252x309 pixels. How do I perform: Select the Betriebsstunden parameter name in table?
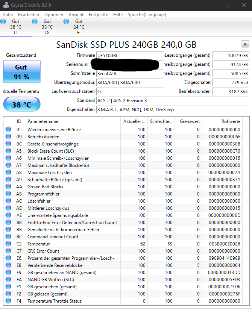[43, 137]
